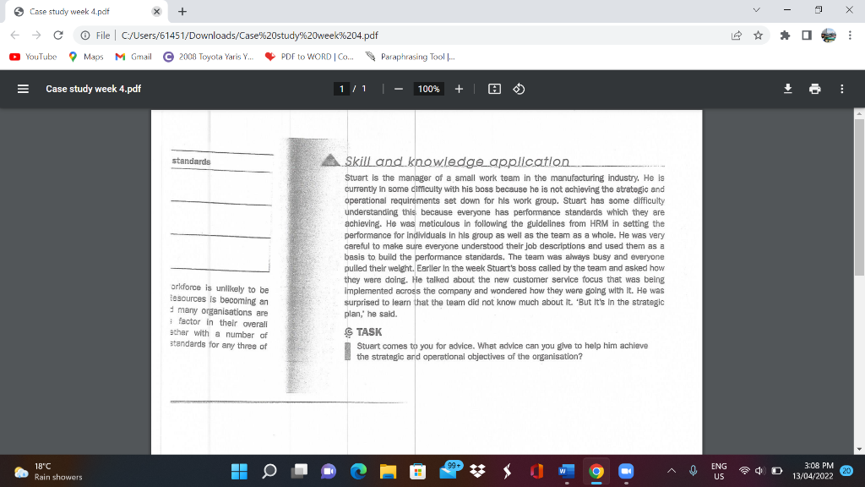Click the page number input field
The width and height of the screenshot is (865, 487).
click(x=341, y=88)
